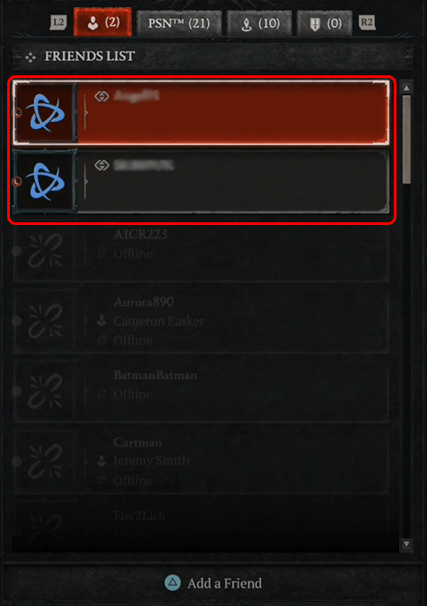Select the Add a Friend button

(213, 584)
